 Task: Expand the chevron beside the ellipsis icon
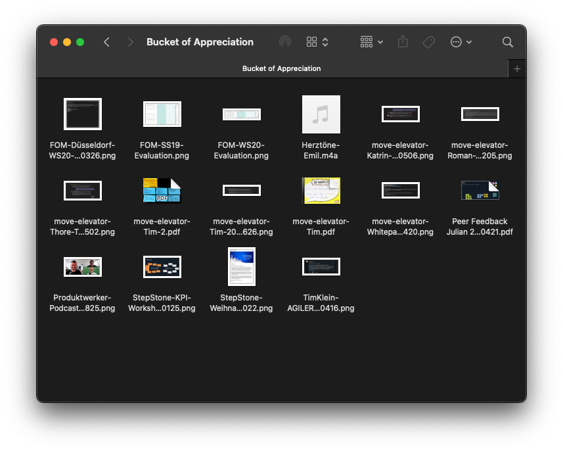pos(468,41)
